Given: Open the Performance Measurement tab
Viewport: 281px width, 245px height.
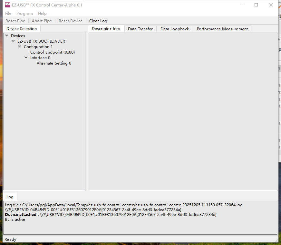Looking at the screenshot, I should coord(222,29).
